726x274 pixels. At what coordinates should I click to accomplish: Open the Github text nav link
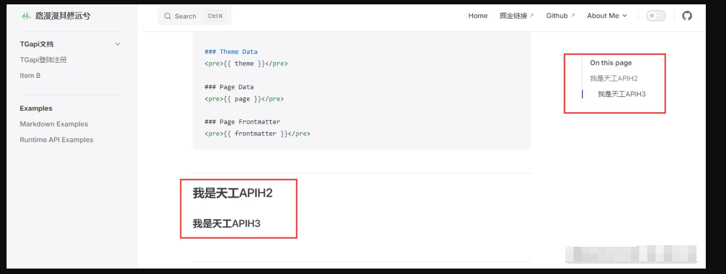pyautogui.click(x=557, y=16)
